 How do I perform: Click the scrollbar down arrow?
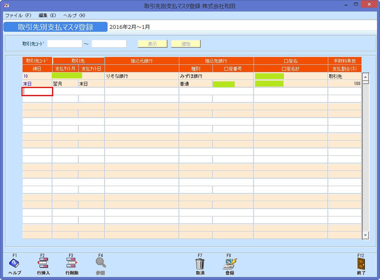[365, 235]
